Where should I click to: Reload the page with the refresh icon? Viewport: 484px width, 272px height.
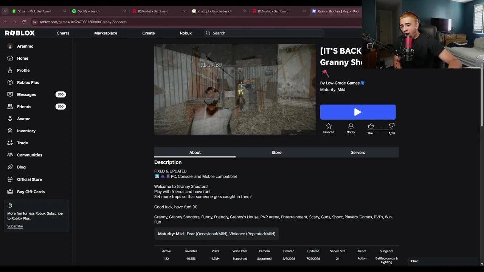pos(24,22)
